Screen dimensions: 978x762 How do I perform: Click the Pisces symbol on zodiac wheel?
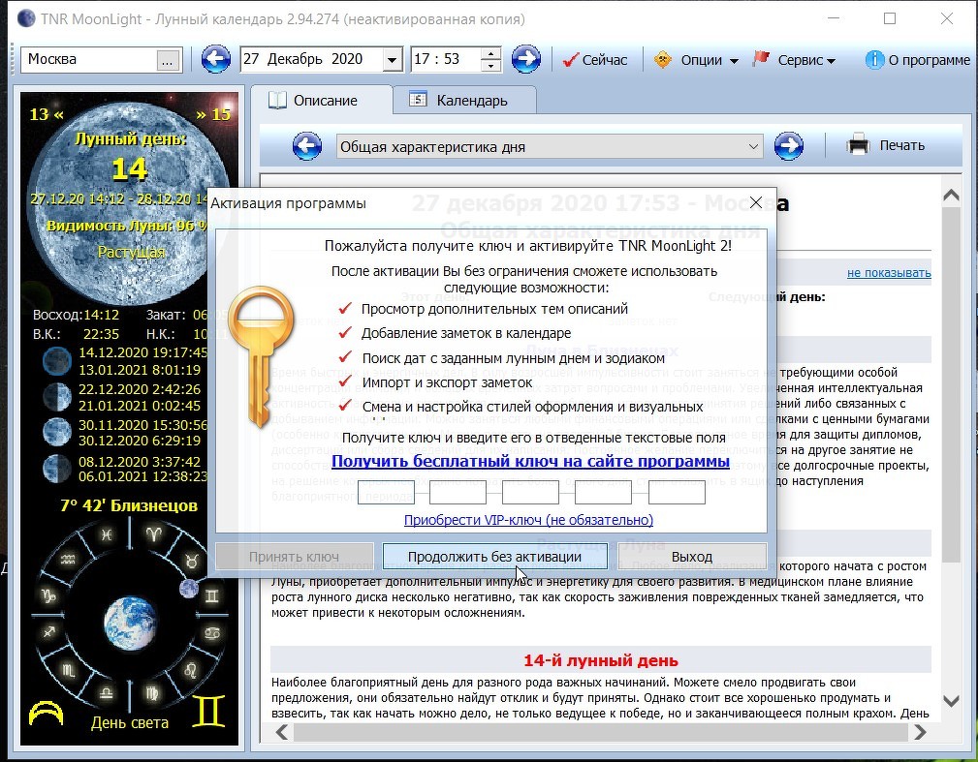(107, 534)
